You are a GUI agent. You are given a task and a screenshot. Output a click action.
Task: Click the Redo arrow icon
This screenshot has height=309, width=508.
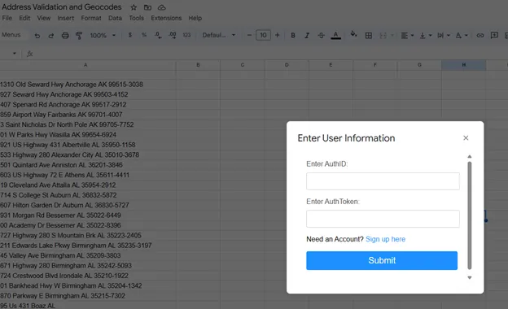point(50,36)
